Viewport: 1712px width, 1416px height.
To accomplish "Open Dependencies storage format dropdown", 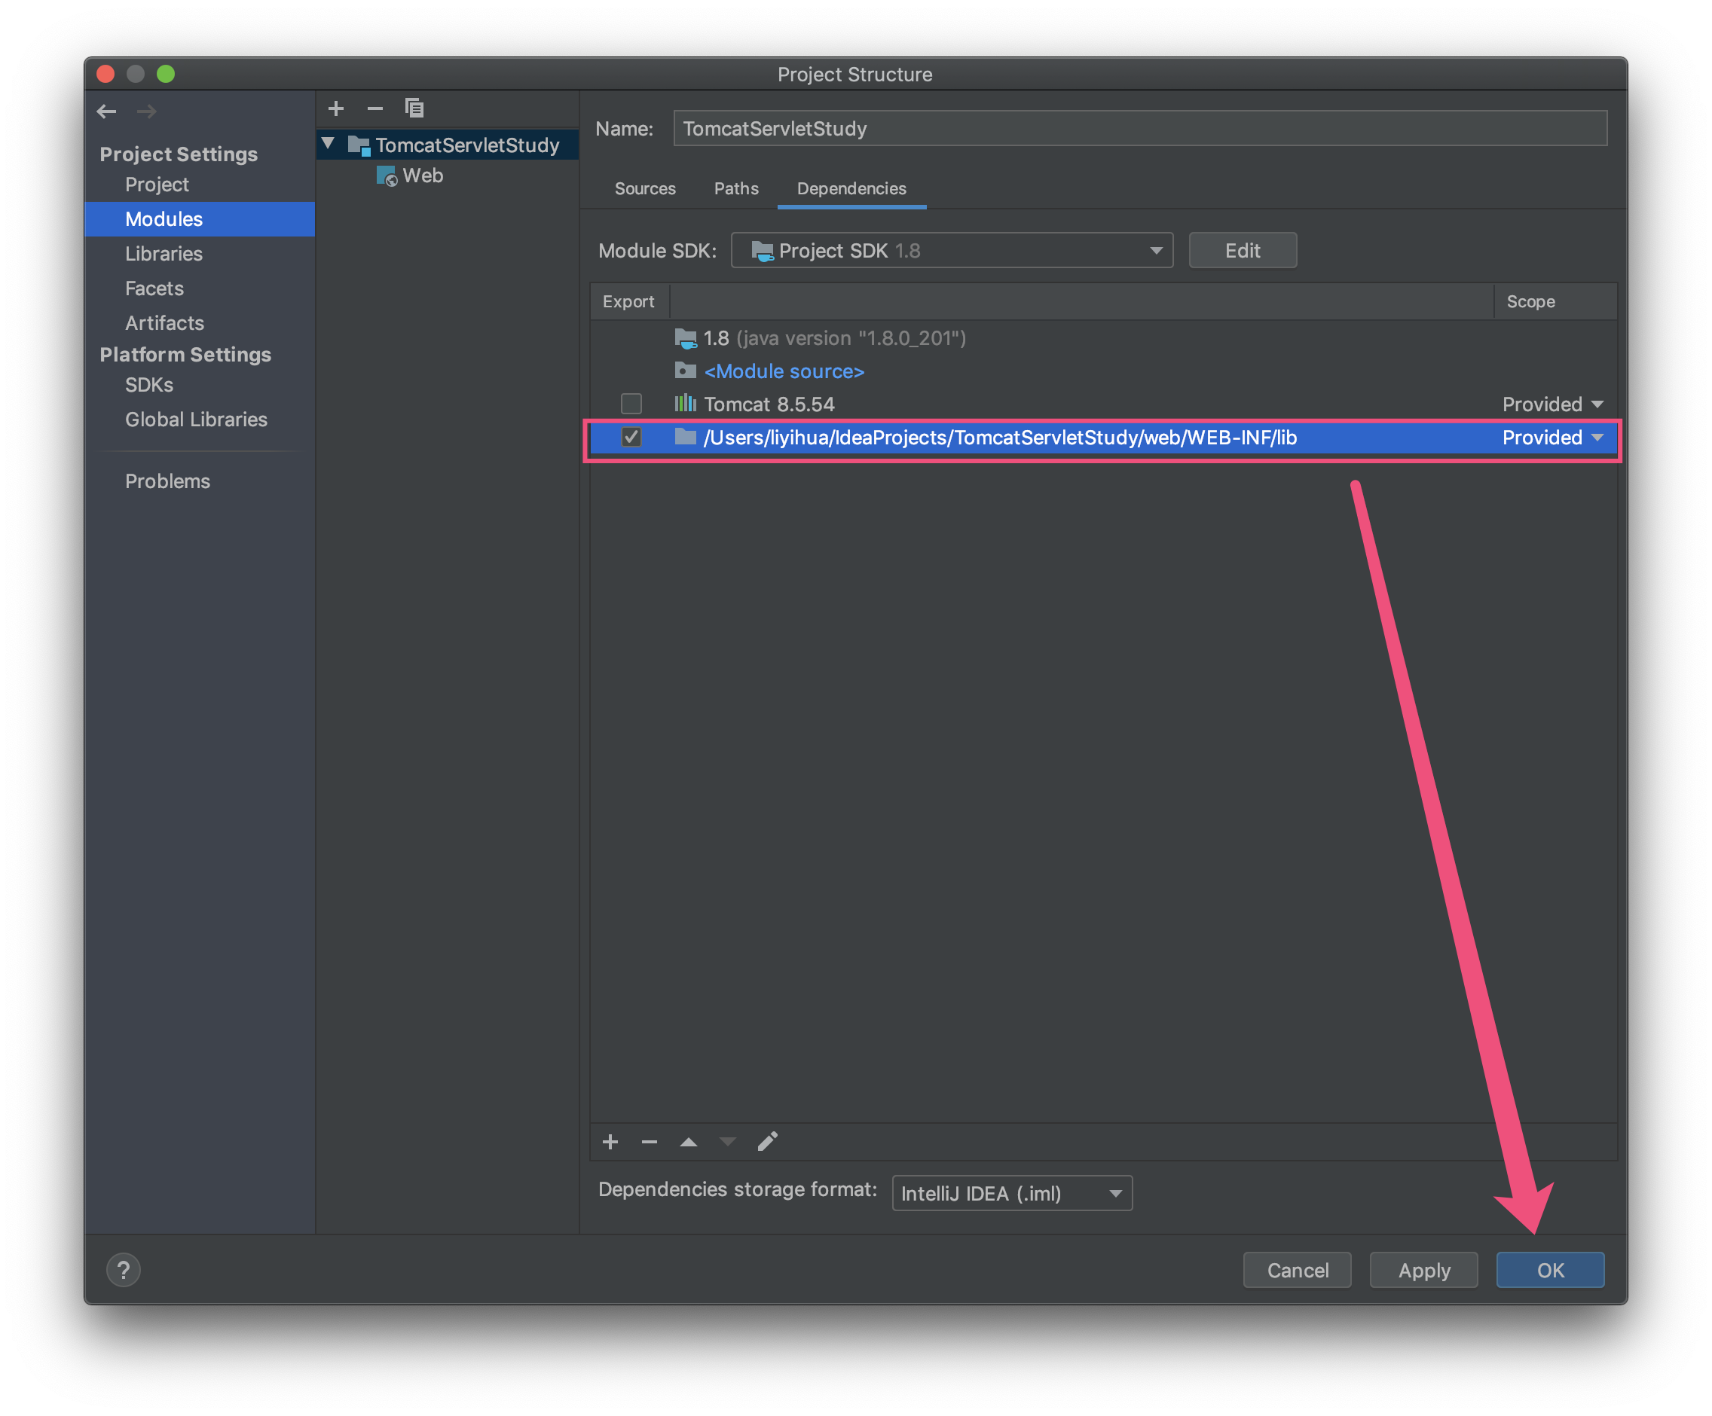I will (1011, 1193).
